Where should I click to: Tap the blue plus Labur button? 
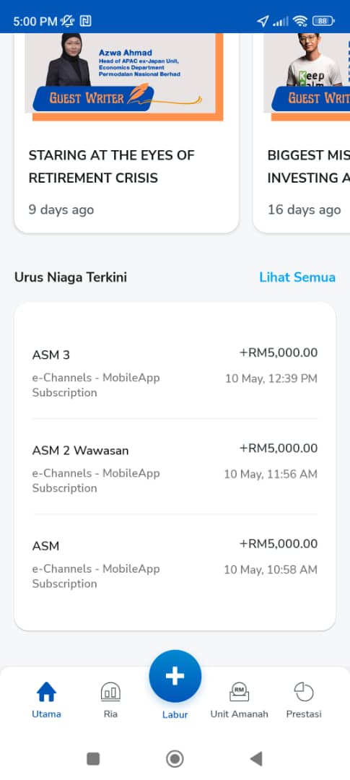[175, 676]
